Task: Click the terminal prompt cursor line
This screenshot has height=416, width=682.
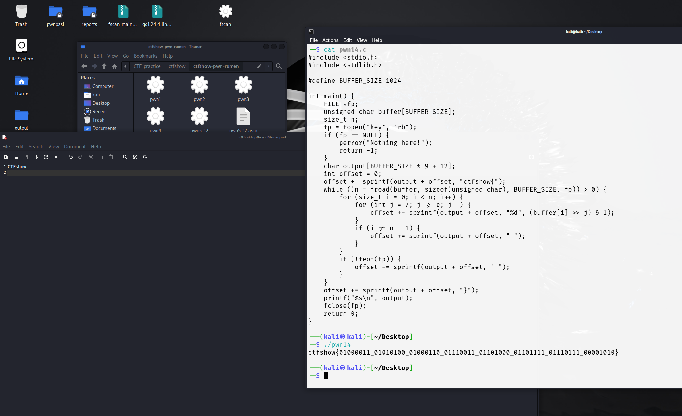Action: pyautogui.click(x=326, y=376)
